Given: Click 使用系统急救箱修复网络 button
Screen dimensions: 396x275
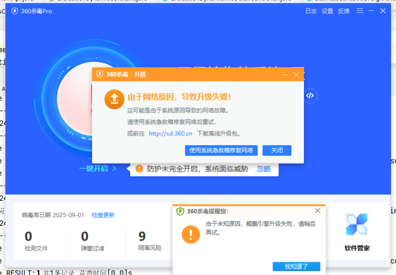Looking at the screenshot, I should click(221, 150).
